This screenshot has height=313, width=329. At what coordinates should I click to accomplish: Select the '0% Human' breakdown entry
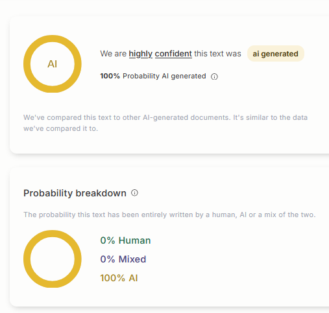125,240
